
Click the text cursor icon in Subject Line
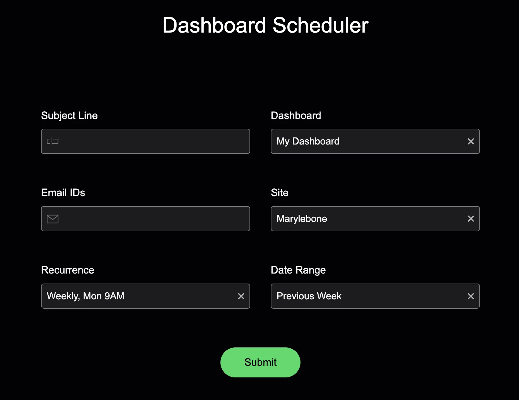tap(53, 141)
